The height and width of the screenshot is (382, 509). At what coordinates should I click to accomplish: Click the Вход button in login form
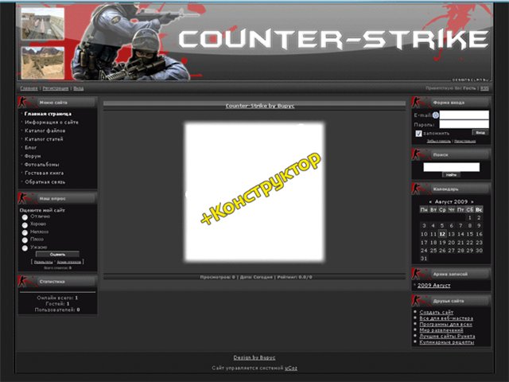coord(480,133)
